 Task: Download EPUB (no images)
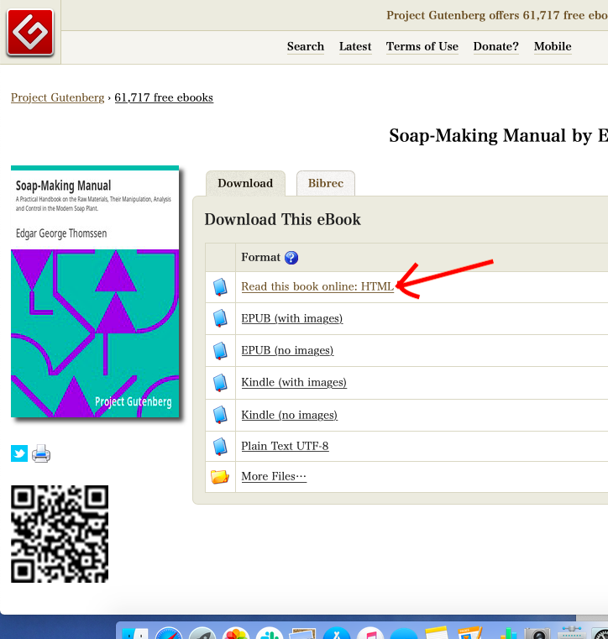[287, 350]
